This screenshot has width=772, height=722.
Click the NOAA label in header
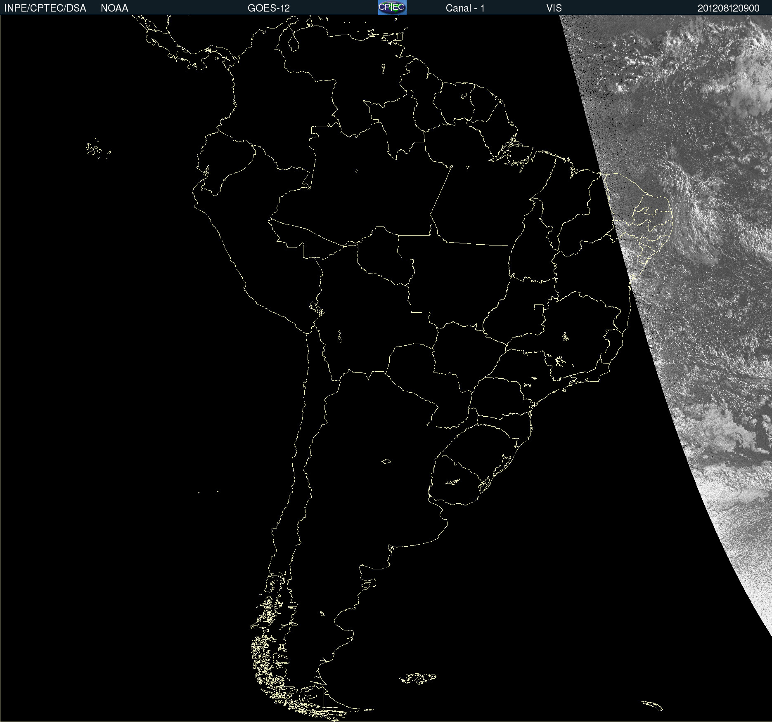[114, 8]
